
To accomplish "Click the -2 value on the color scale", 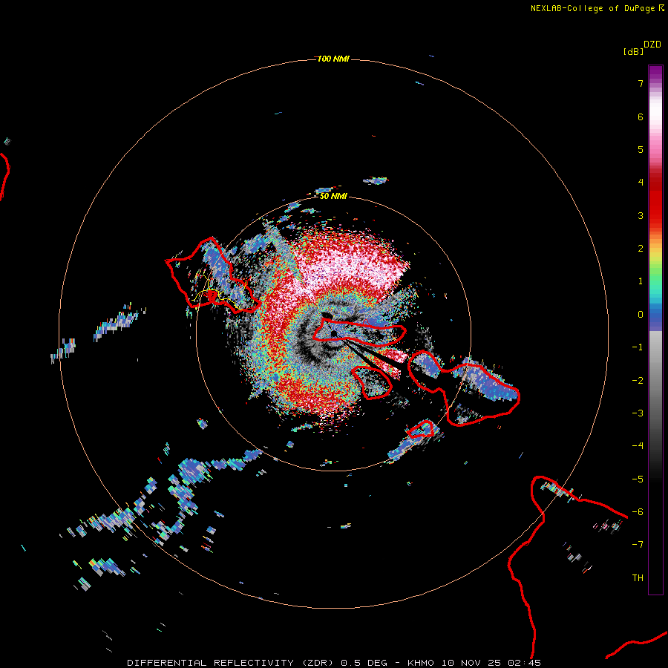I will point(638,381).
